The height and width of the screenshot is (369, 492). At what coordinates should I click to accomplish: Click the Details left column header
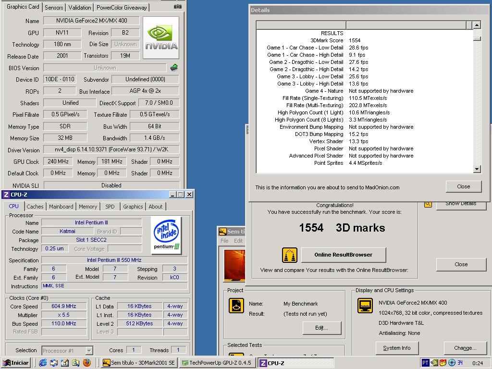[301, 25]
